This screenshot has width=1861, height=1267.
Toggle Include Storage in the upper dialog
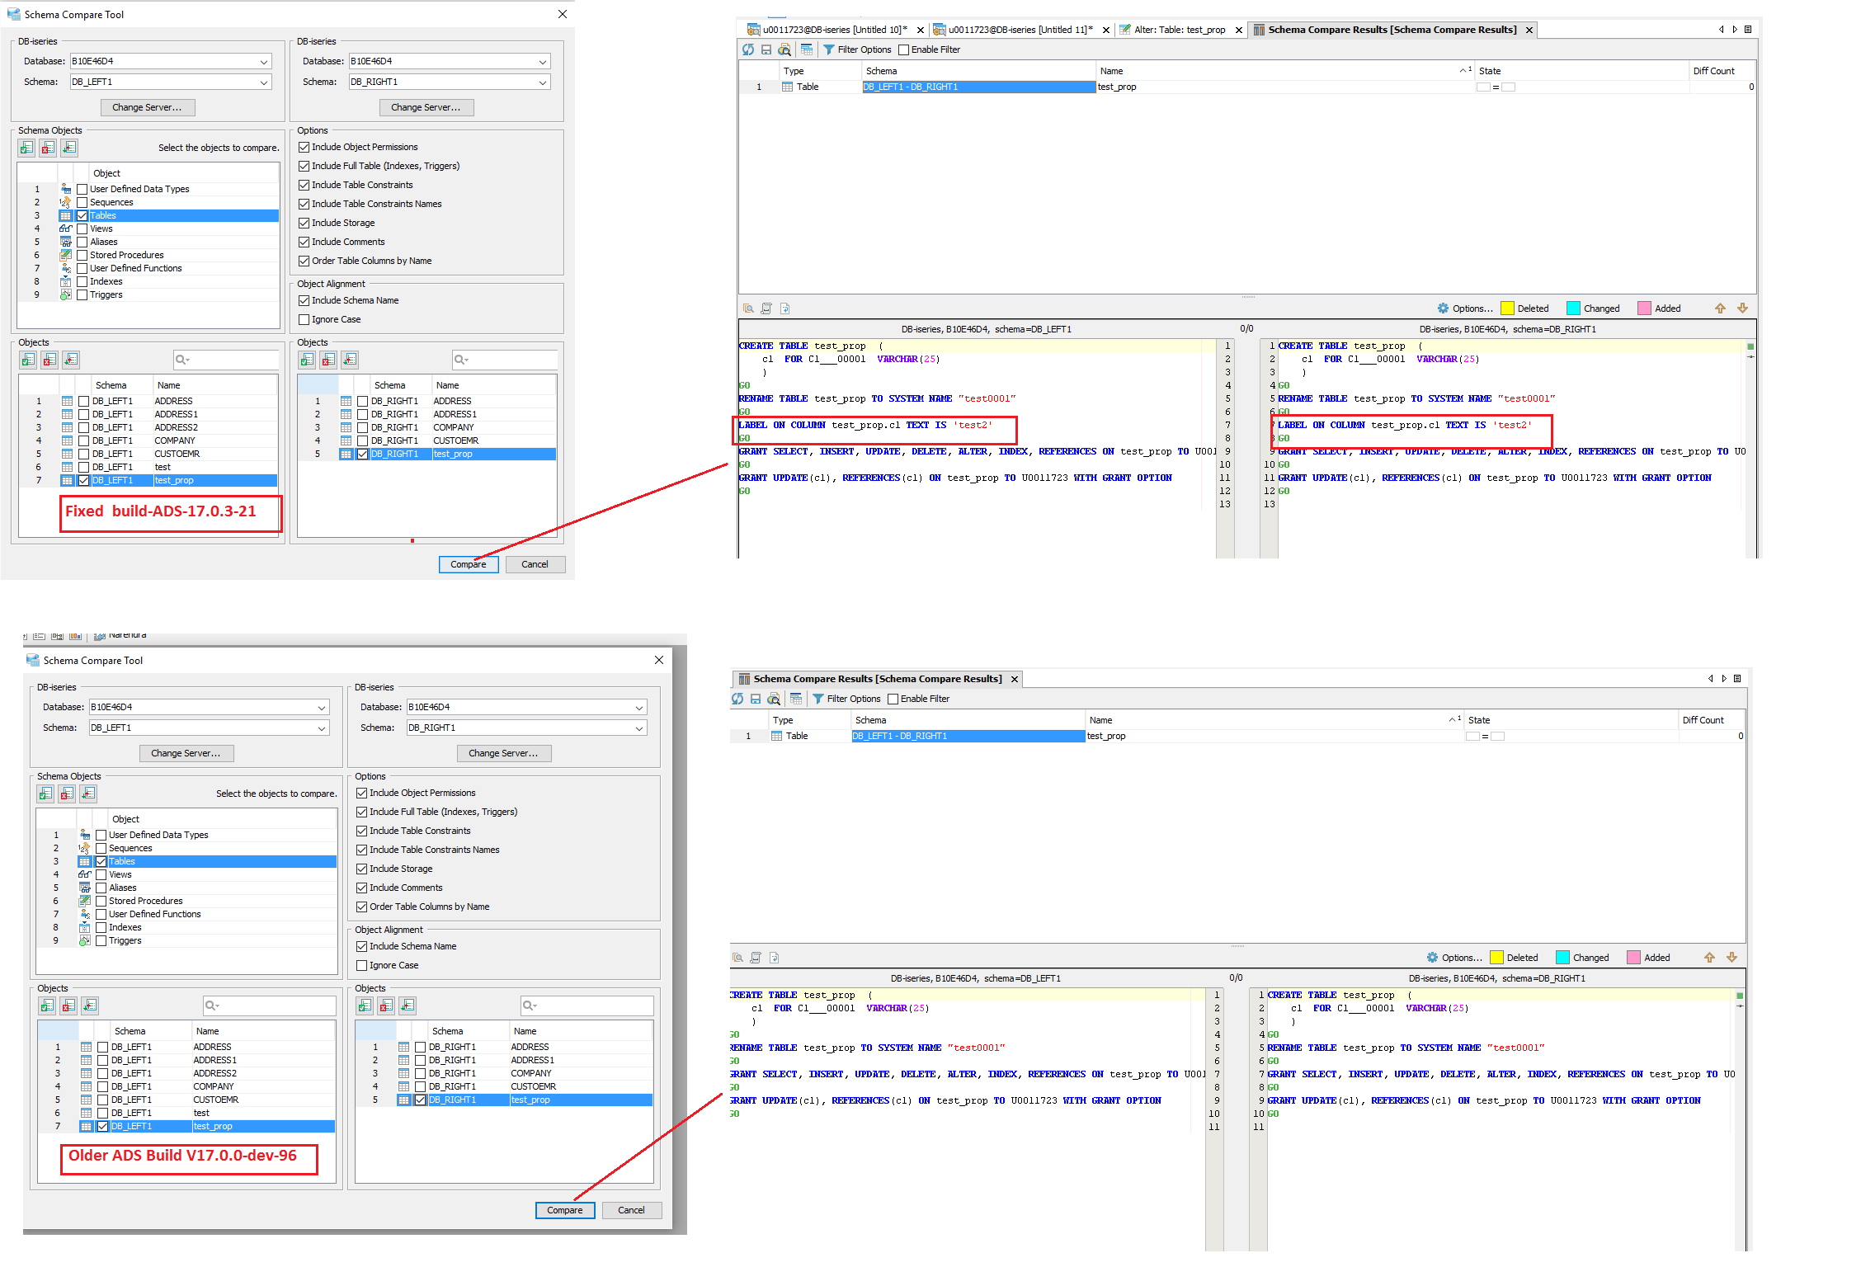click(304, 223)
